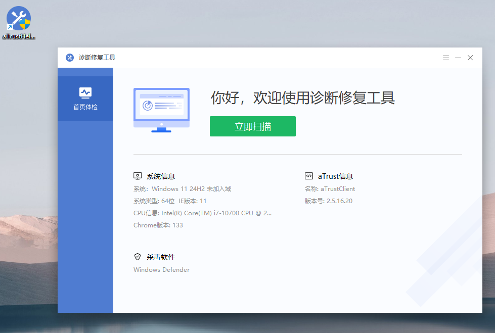Click the 杀毒软件 shield icon
This screenshot has height=333, width=495.
pos(138,257)
